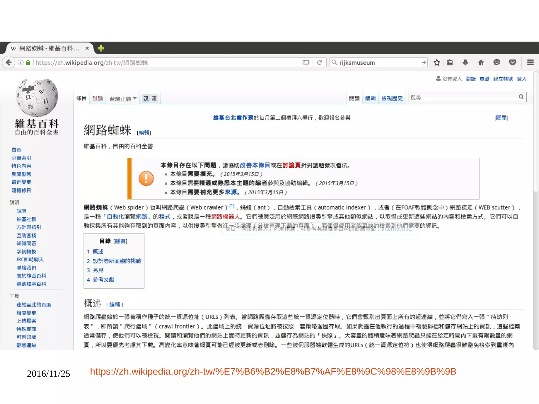The height and width of the screenshot is (404, 539).
Task: Click Wikipedia search magnifier button
Action: (x=521, y=97)
